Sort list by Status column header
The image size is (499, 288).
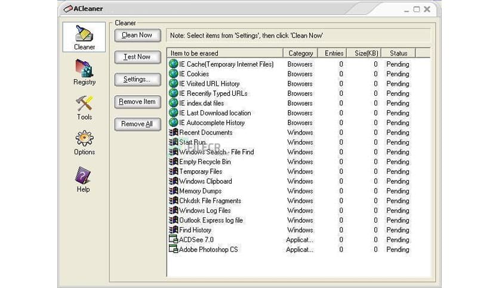pyautogui.click(x=399, y=53)
